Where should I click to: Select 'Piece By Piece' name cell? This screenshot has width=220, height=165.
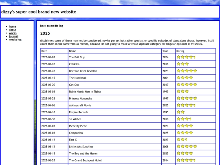click(115, 126)
